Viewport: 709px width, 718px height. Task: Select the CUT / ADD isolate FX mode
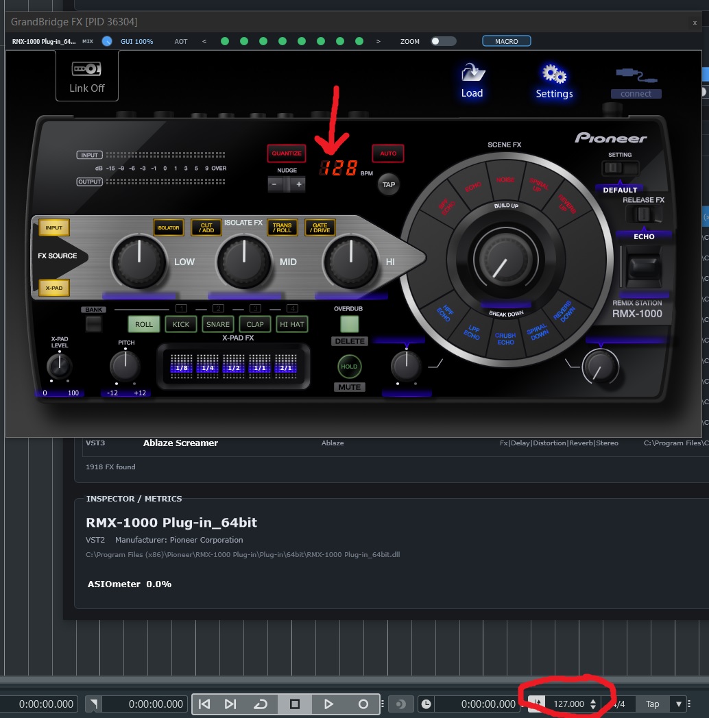tap(206, 227)
